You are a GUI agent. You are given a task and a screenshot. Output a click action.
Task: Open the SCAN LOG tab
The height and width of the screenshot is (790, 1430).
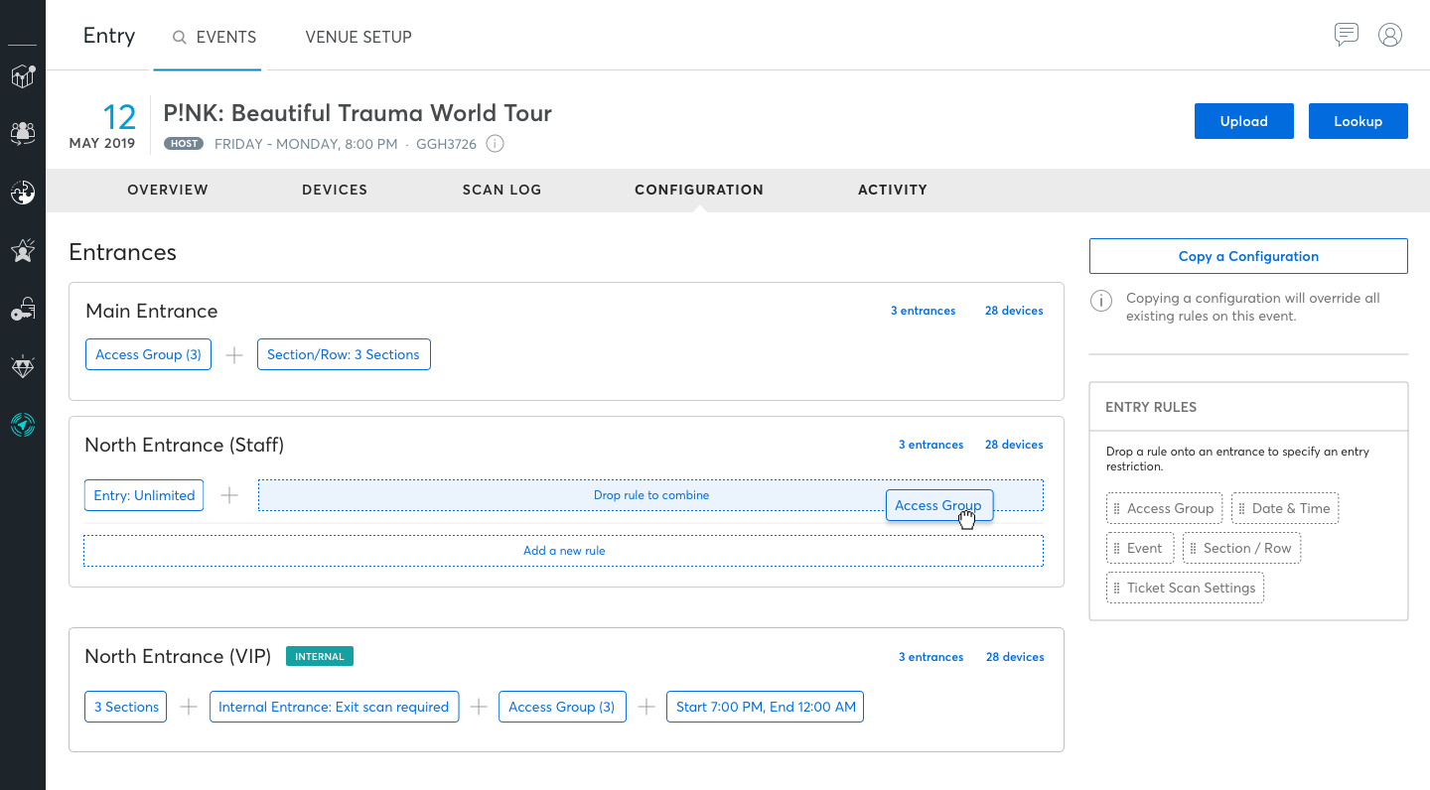501,190
